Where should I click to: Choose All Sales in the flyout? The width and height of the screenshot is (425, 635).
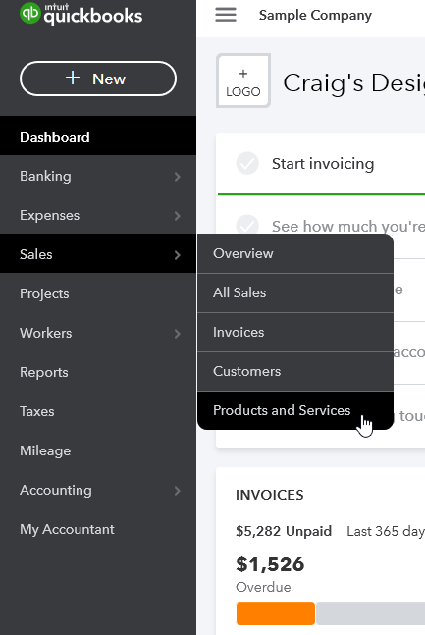pos(295,292)
